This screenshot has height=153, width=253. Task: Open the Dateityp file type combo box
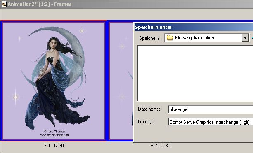tap(210, 122)
